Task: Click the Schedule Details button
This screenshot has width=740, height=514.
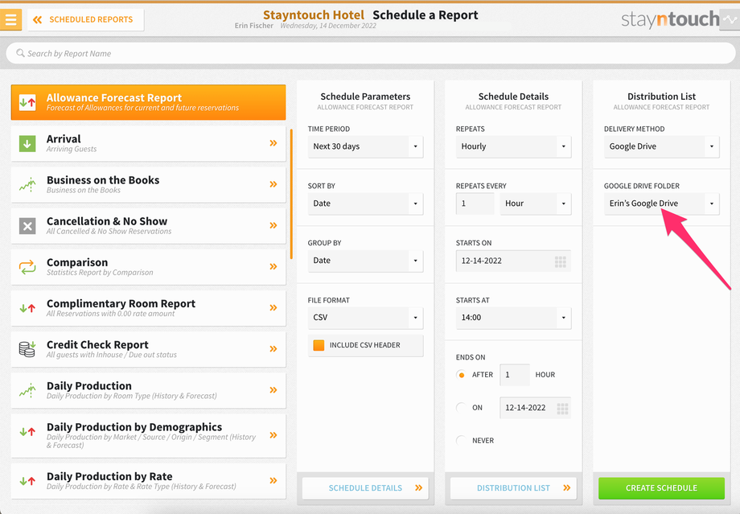Action: pos(365,488)
